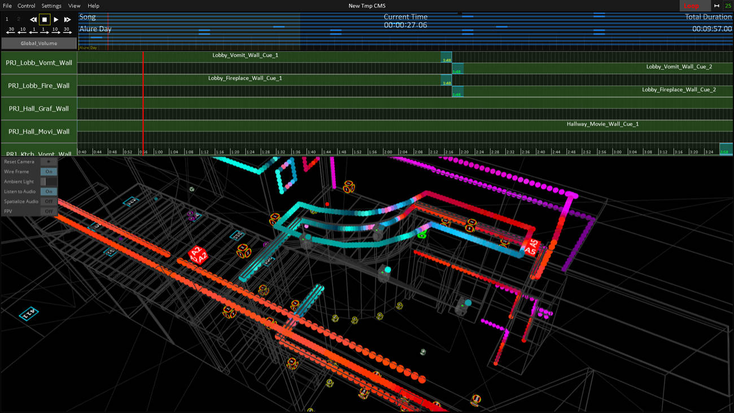Click the Alure Day song label
The width and height of the screenshot is (734, 413).
tap(95, 29)
